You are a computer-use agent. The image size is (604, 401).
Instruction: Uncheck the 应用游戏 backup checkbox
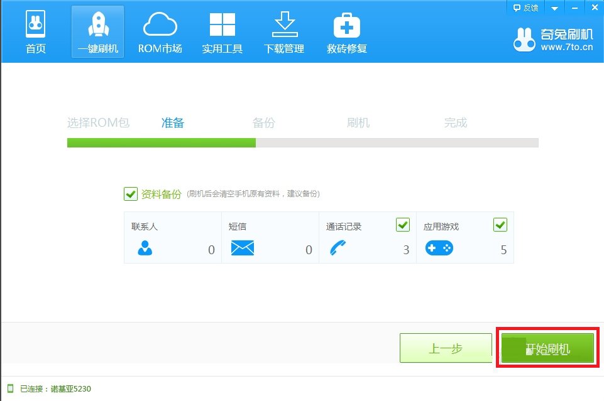[500, 225]
